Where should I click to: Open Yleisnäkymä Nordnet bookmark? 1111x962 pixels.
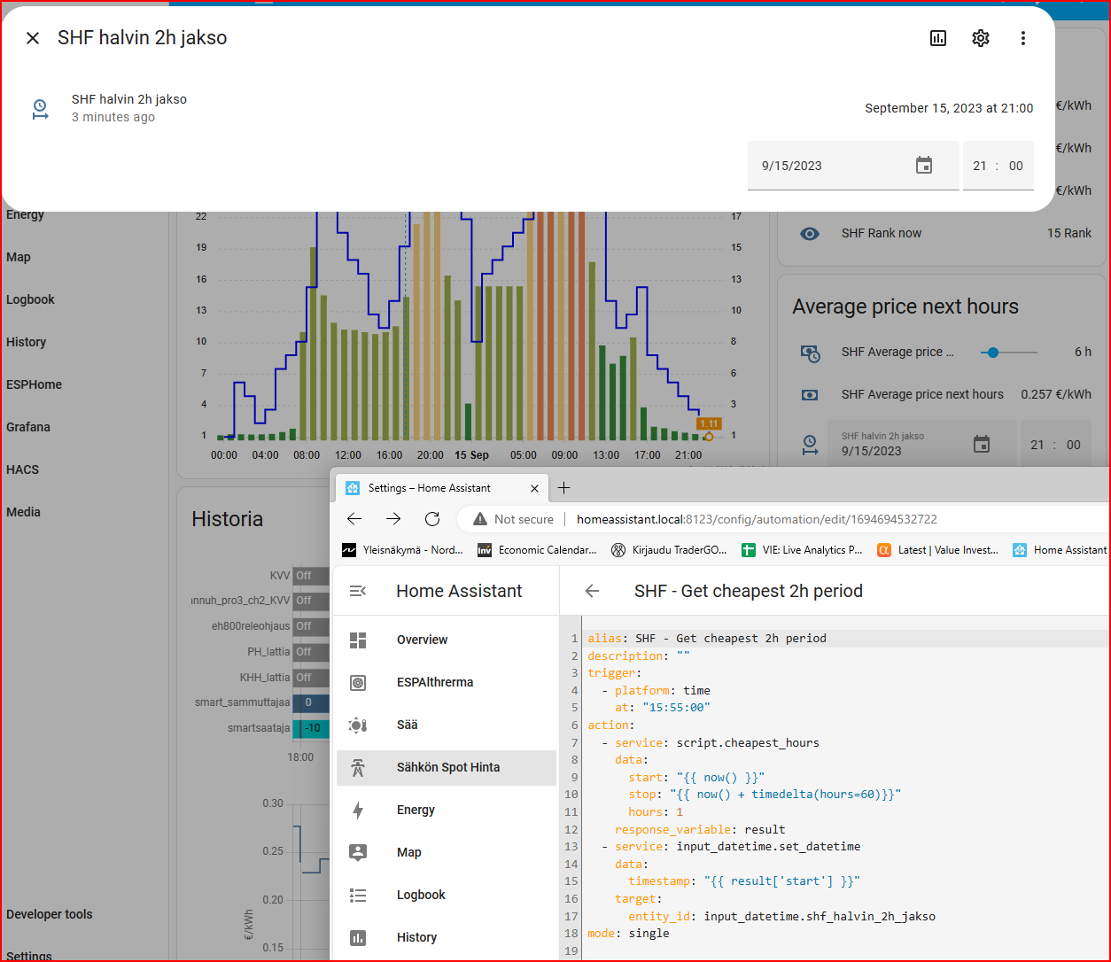pos(403,550)
